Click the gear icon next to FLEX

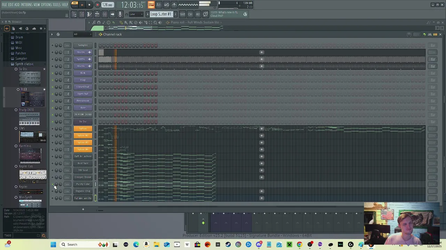pyautogui.click(x=18, y=89)
